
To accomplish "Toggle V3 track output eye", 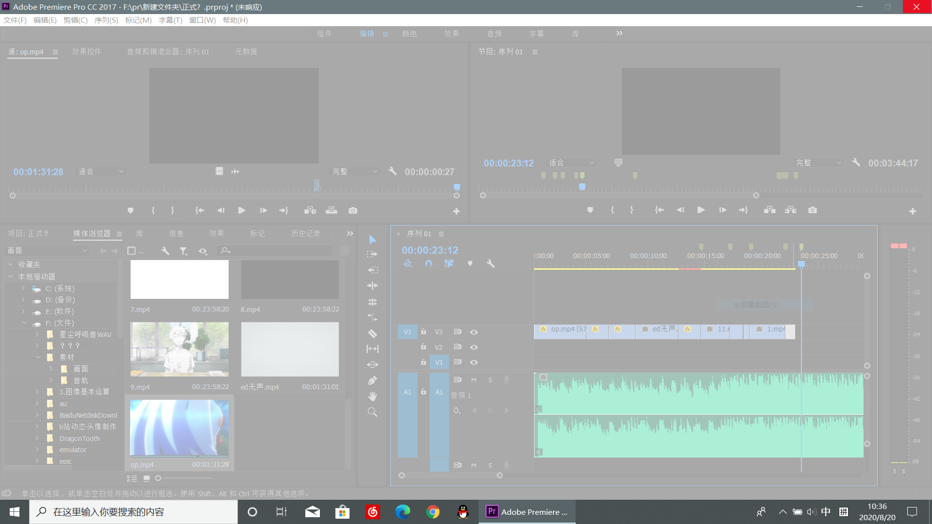I will [x=474, y=332].
